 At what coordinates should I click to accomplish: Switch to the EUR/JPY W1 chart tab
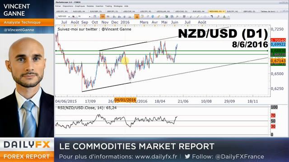[x=232, y=11]
